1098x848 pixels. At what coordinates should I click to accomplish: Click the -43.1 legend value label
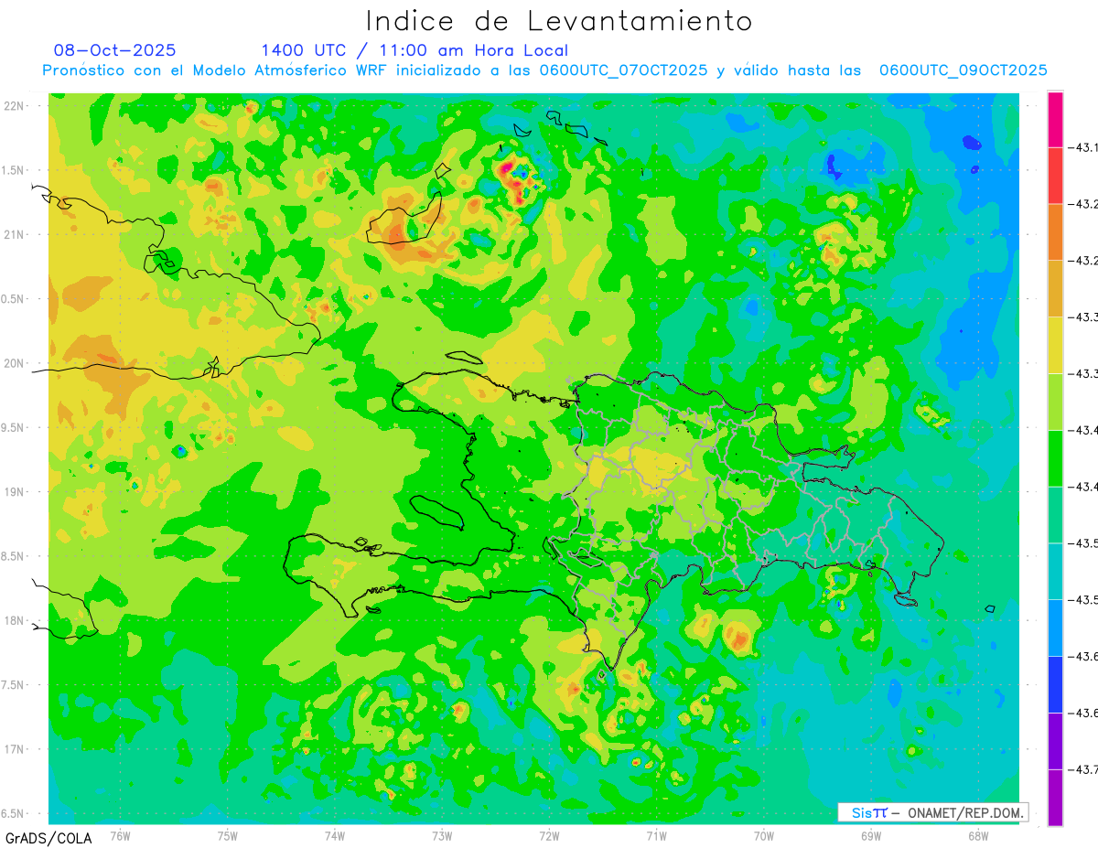click(x=1085, y=147)
